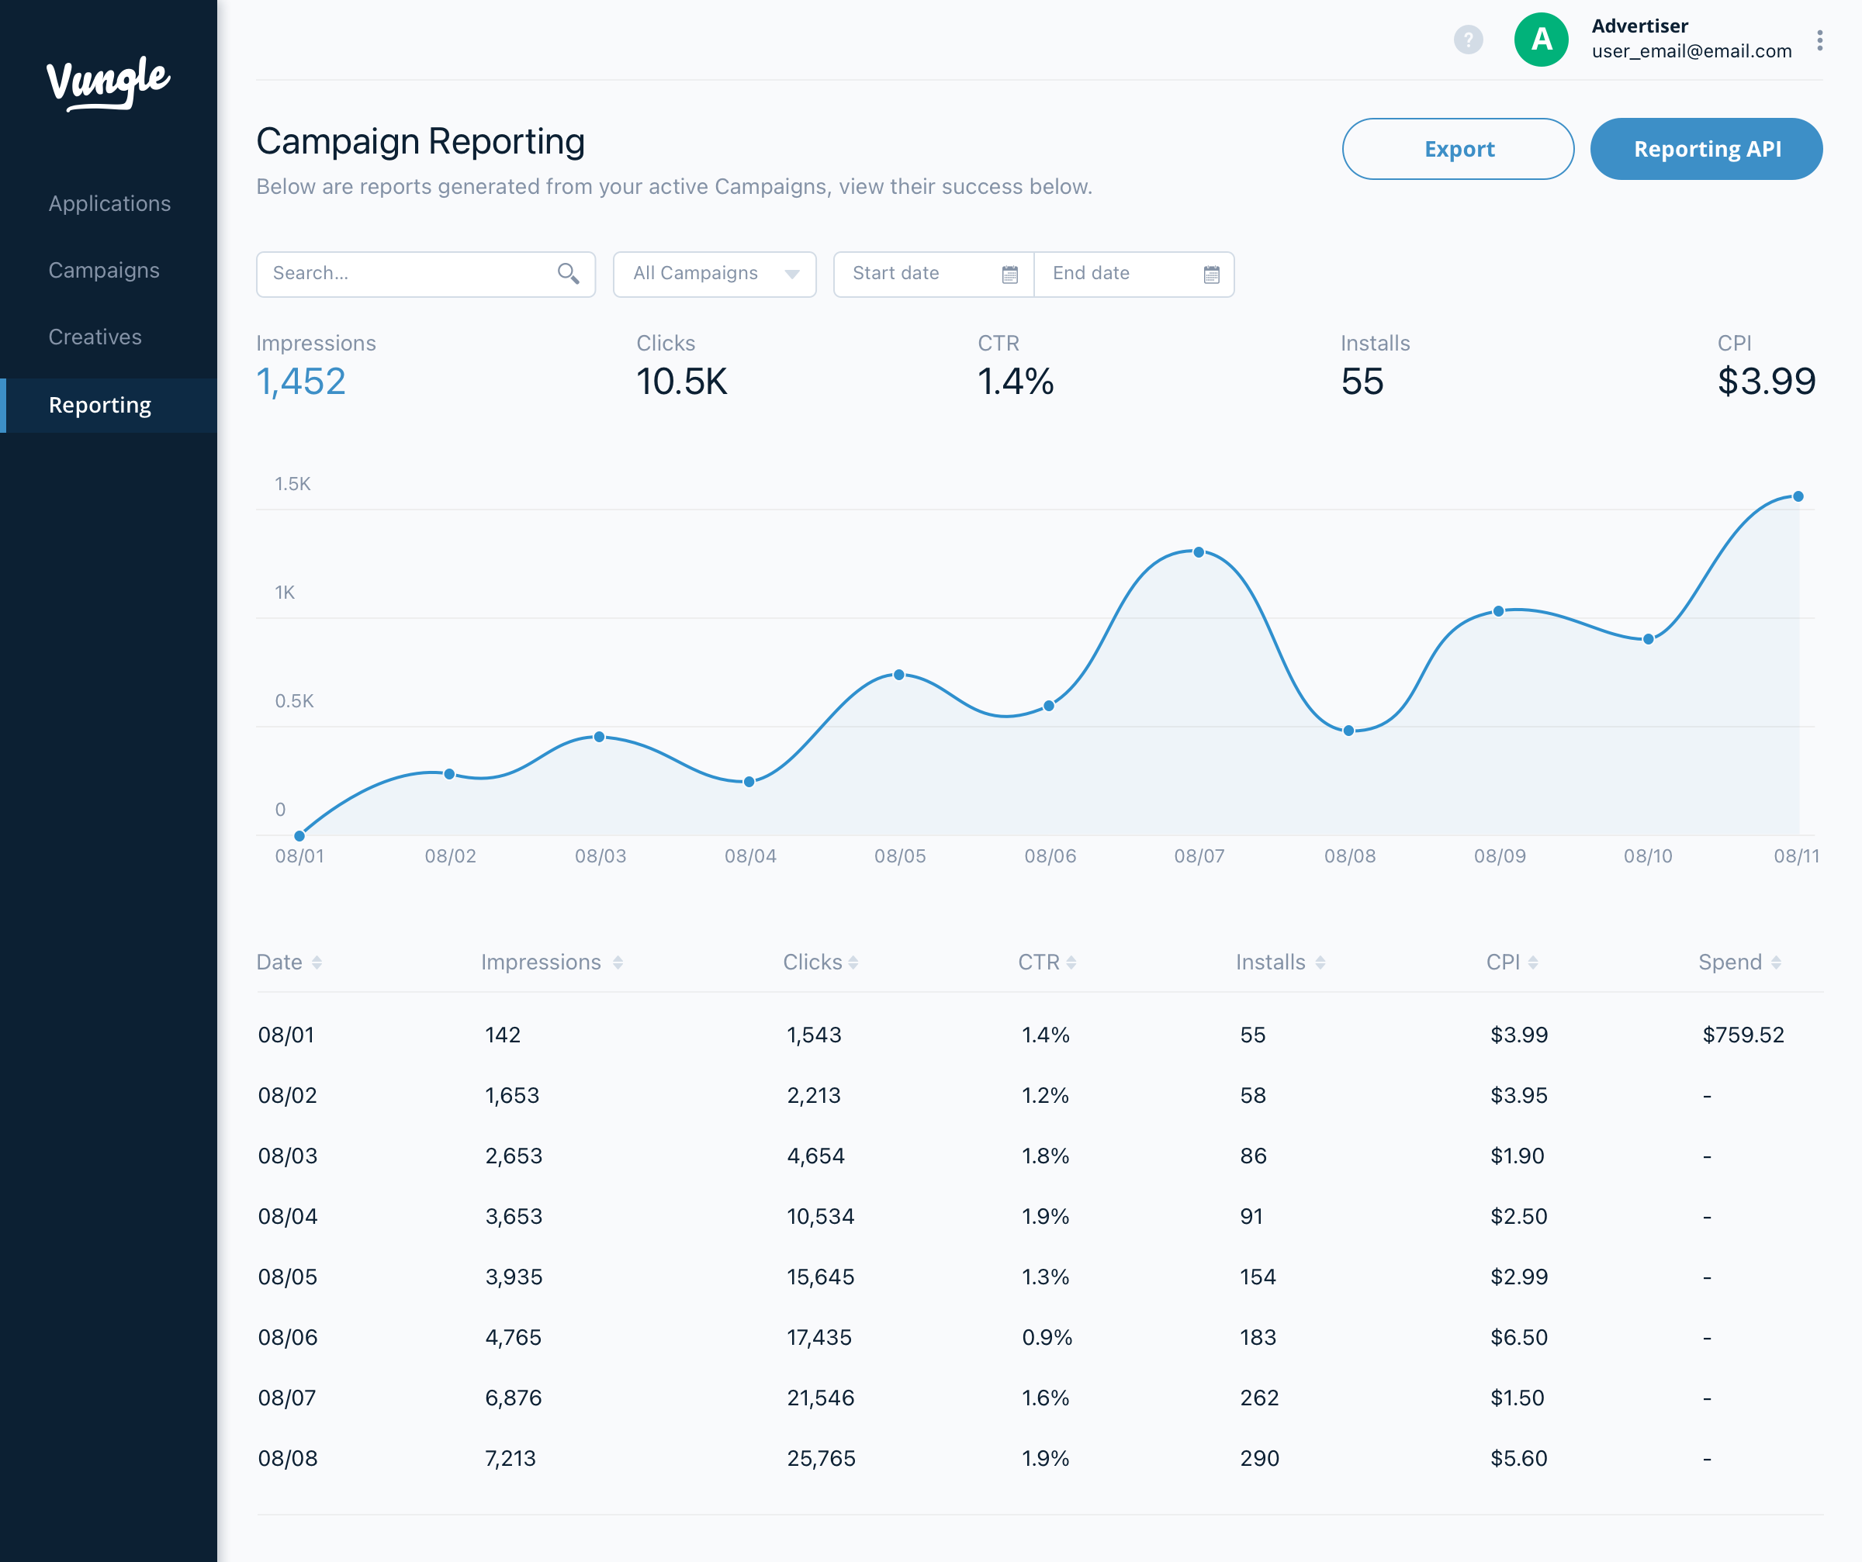
Task: Sort by Impressions column arrows
Action: [x=618, y=962]
